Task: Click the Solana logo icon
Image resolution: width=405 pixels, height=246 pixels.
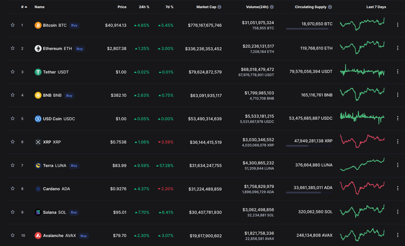Action: click(38, 212)
